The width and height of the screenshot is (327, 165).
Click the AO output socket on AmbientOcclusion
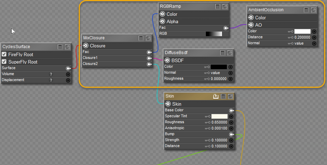coord(251,25)
